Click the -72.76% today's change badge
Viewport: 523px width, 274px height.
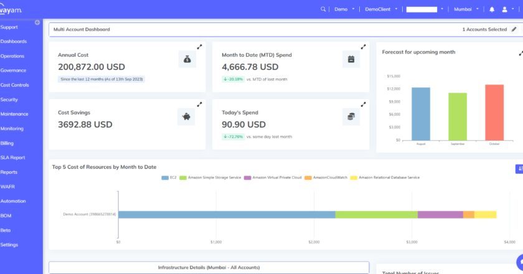[233, 136]
